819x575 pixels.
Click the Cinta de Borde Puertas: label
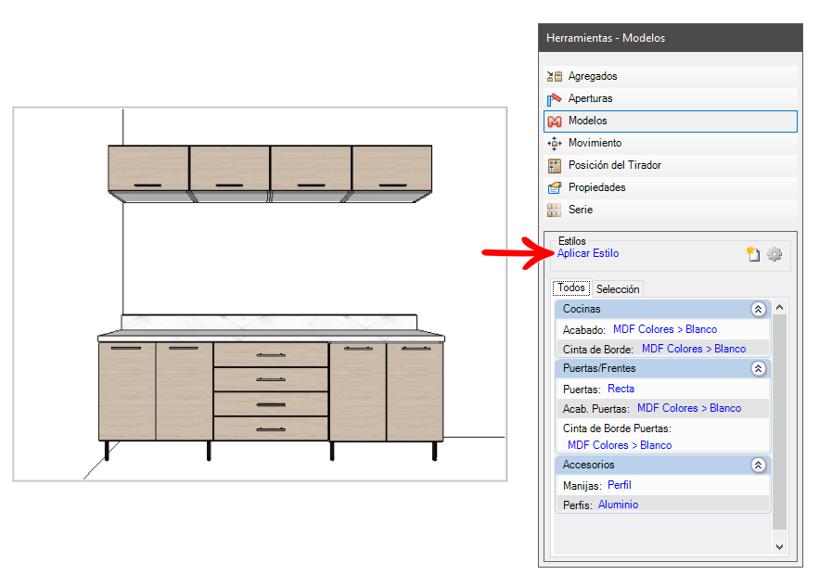tap(617, 428)
